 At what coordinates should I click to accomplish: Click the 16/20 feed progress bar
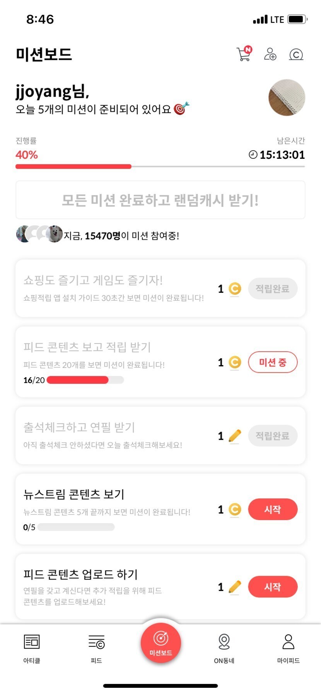pyautogui.click(x=85, y=380)
